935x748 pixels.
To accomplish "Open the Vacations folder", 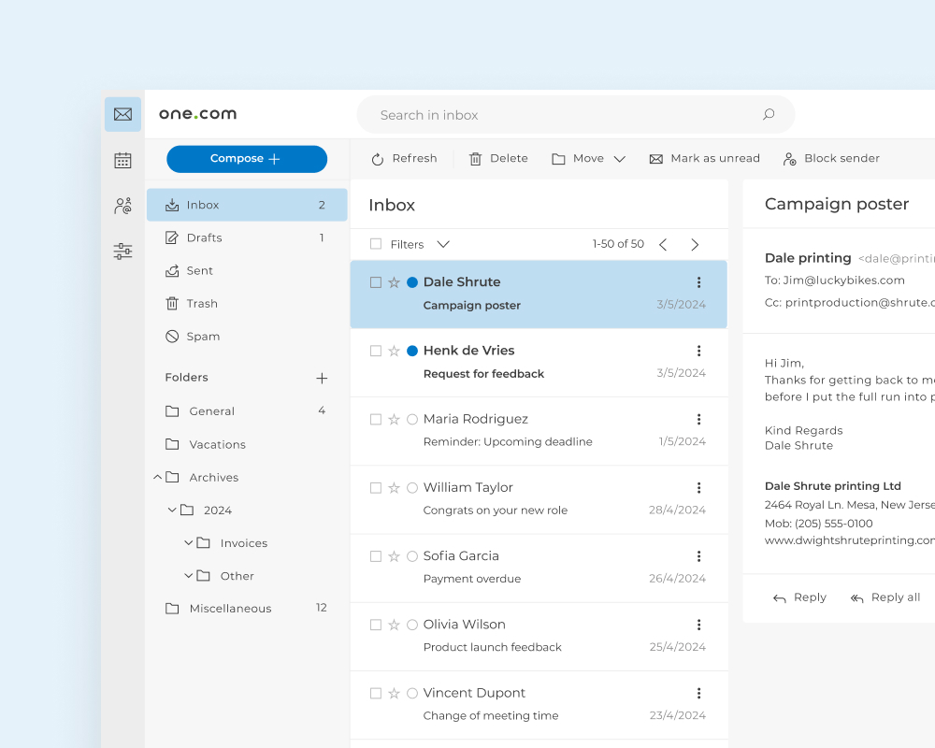I will coord(247,444).
